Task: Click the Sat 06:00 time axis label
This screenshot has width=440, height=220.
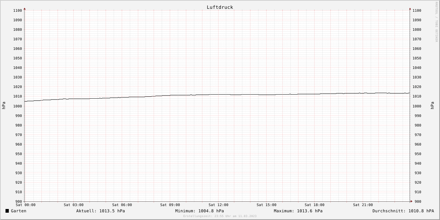Action: click(122, 205)
